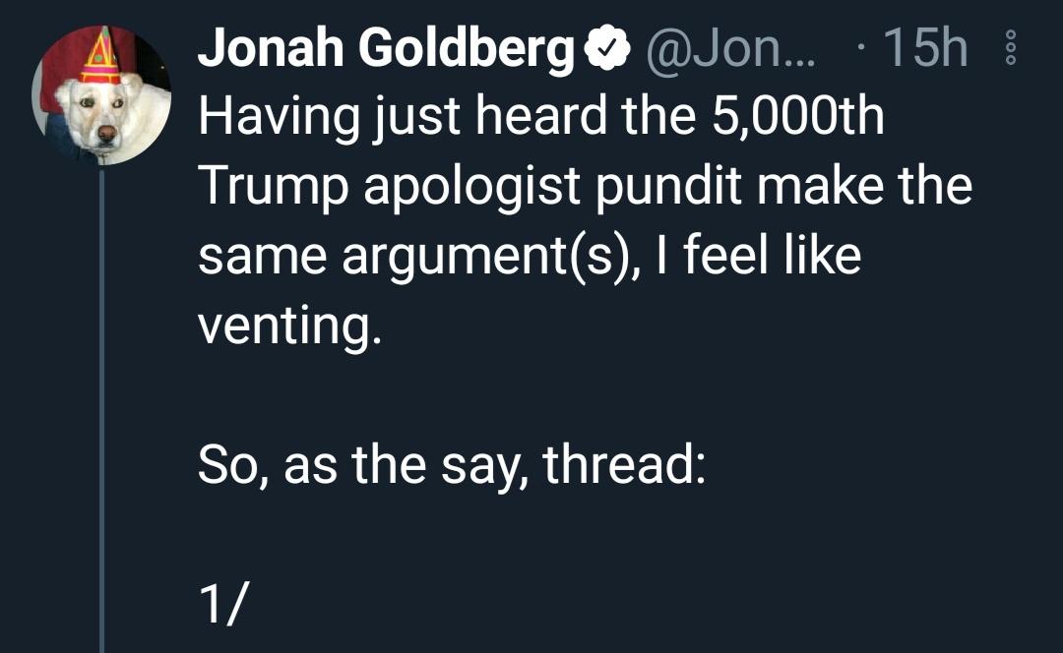The width and height of the screenshot is (1063, 653).
Task: Open the 15h timestamp link
Action: pos(926,49)
